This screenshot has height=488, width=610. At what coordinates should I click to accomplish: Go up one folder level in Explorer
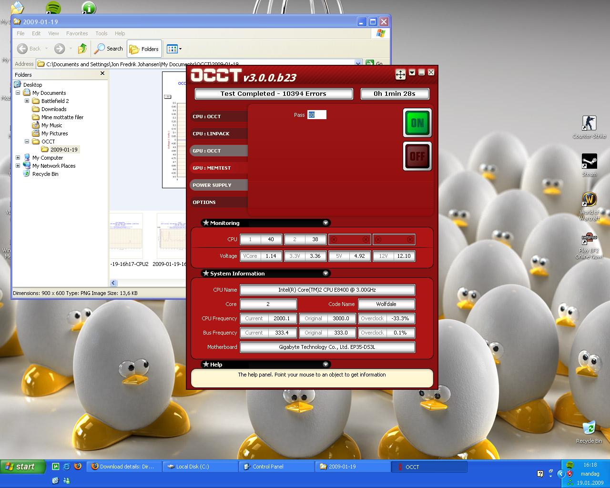click(x=82, y=49)
